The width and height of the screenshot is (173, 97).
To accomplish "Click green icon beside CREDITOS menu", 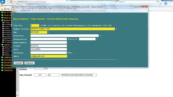I will pos(2,70).
